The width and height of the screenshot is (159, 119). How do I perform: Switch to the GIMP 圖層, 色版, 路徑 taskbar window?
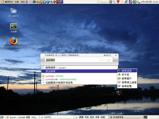[91, 117]
